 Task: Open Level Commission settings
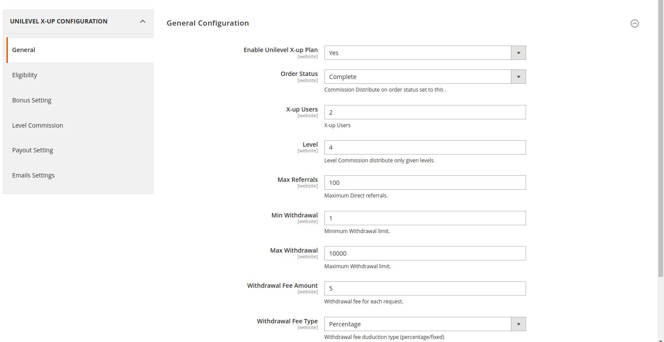38,125
